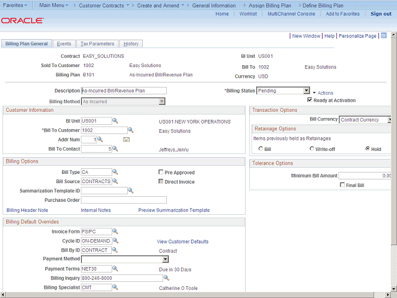This screenshot has width=397, height=298.
Task: Click the View Customer Defaults link
Action: point(182,242)
